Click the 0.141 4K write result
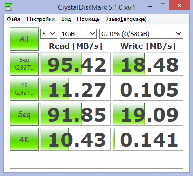 [x=148, y=139]
